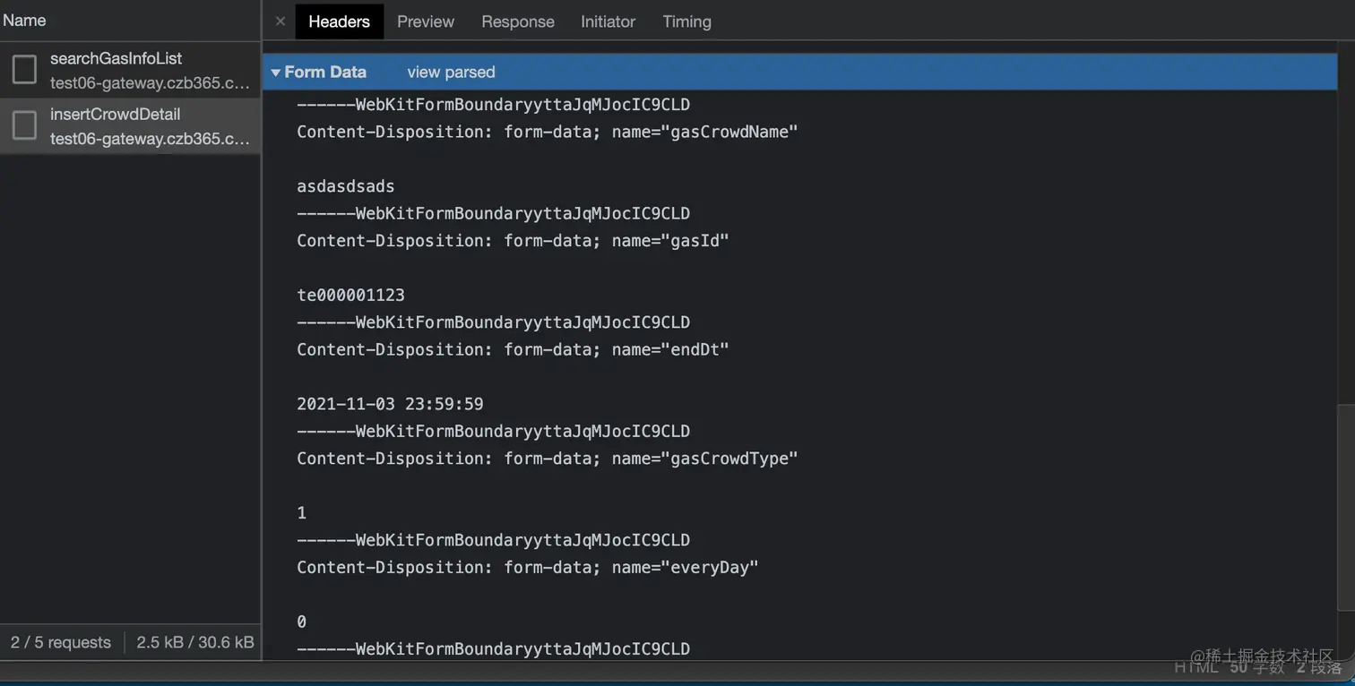Click the value 2021-11-03 23:59:59
Image resolution: width=1355 pixels, height=686 pixels.
click(x=390, y=405)
